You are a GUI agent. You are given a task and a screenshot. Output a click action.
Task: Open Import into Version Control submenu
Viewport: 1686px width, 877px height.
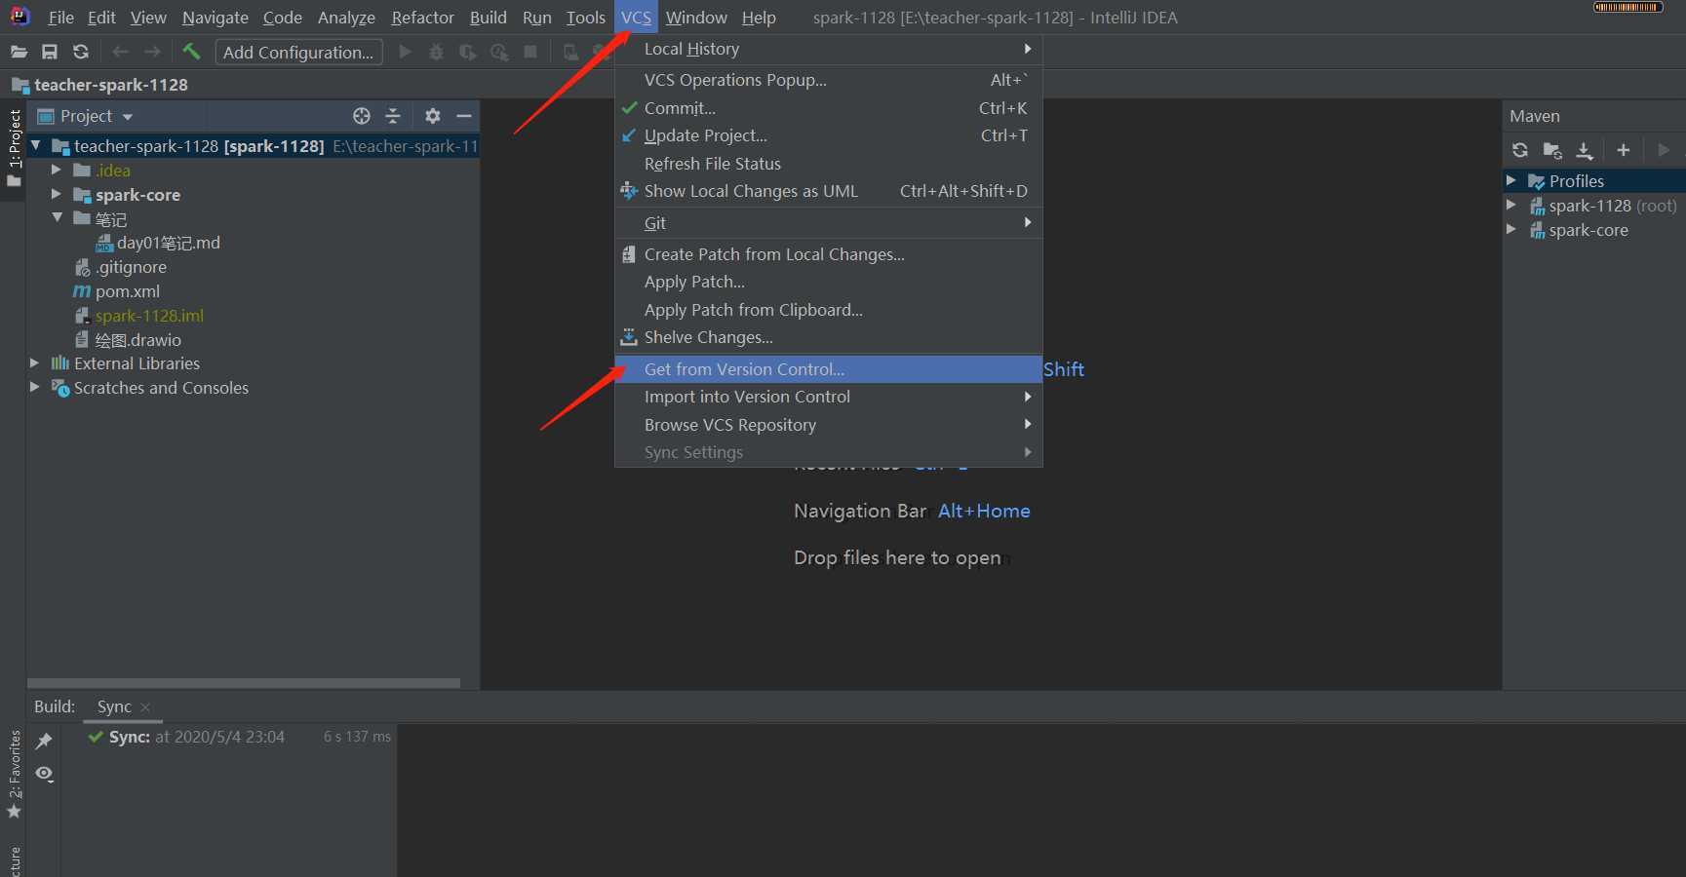click(829, 397)
